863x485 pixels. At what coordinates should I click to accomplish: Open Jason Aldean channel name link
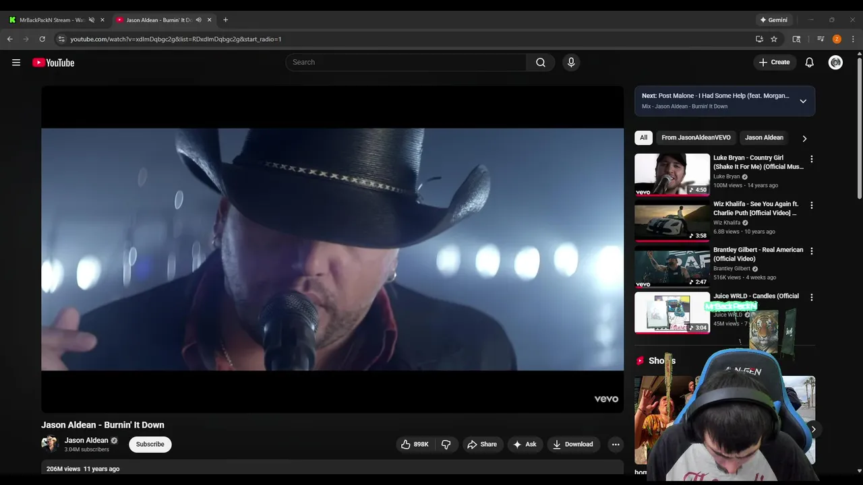(x=86, y=441)
